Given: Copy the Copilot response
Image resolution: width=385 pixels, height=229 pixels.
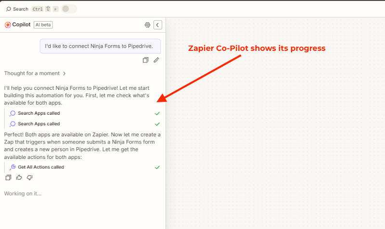Looking at the screenshot, I should [x=8, y=178].
